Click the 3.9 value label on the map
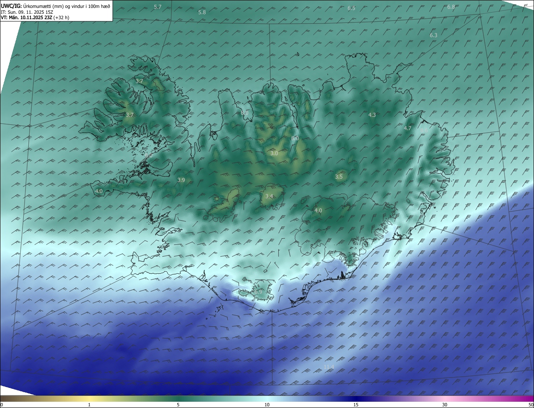 coord(181,180)
